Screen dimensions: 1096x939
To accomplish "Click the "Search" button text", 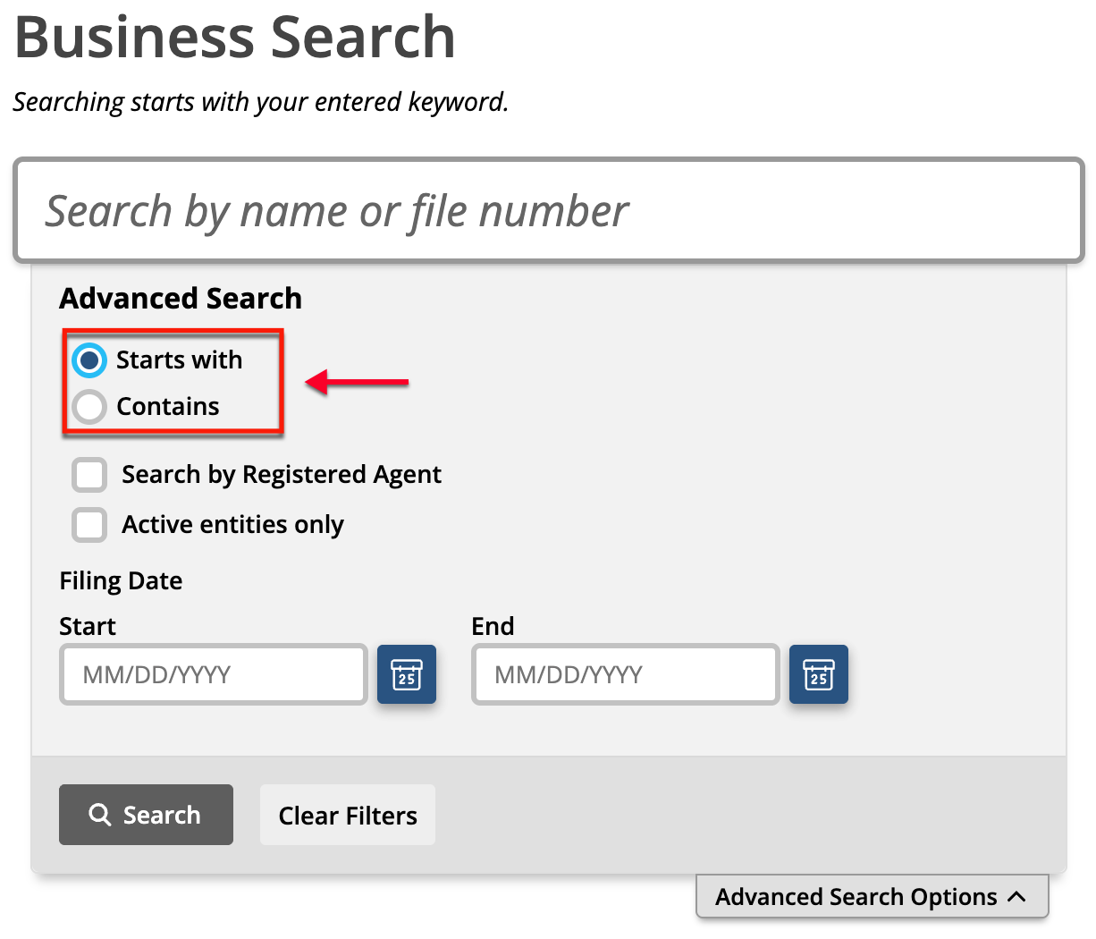I will 162,815.
